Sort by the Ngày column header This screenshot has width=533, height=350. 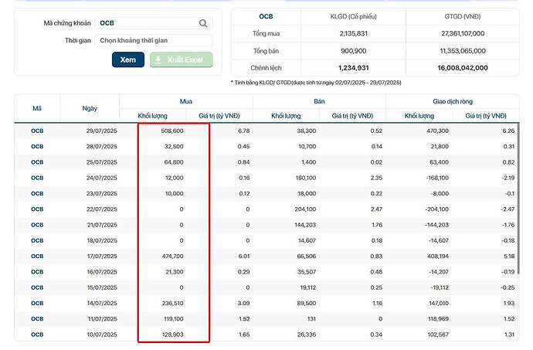[x=90, y=108]
